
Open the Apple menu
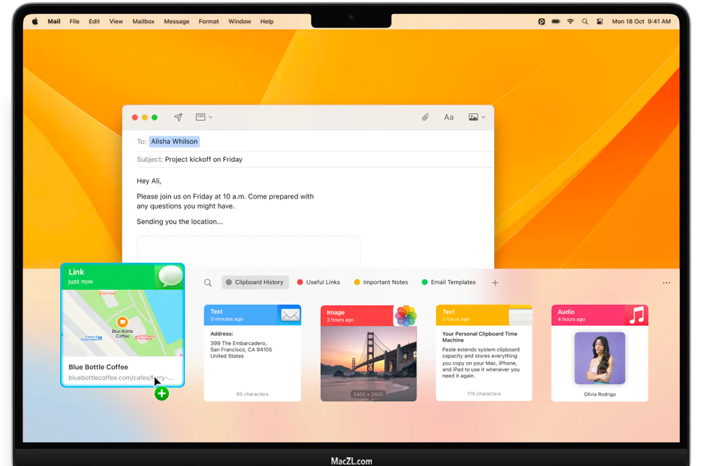[35, 21]
